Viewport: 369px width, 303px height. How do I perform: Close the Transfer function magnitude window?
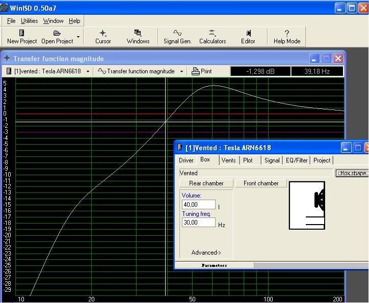coord(338,58)
